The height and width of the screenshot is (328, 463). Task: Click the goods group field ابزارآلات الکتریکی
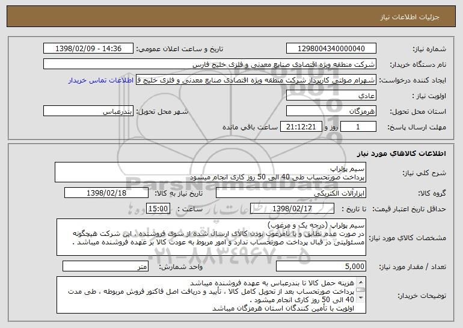click(291, 193)
